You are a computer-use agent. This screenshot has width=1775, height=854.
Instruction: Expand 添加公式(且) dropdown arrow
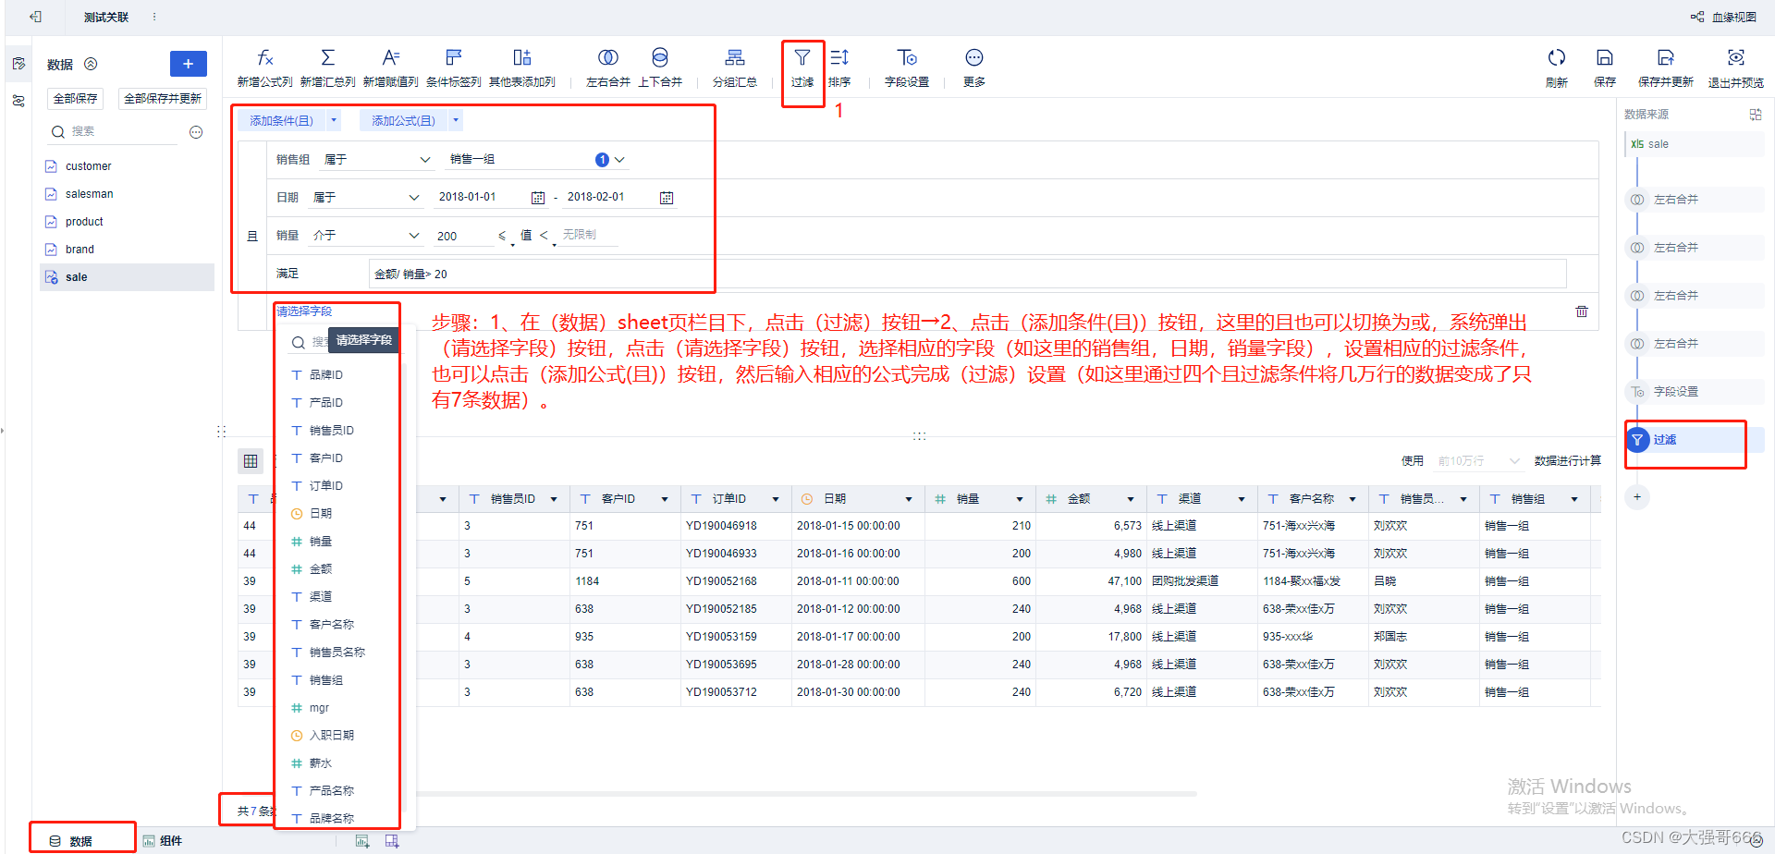click(x=456, y=121)
